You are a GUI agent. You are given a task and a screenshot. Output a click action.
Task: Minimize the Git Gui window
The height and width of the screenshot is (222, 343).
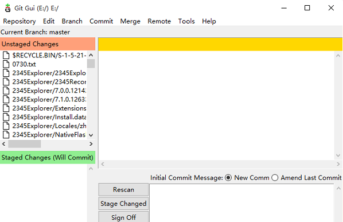(284, 8)
